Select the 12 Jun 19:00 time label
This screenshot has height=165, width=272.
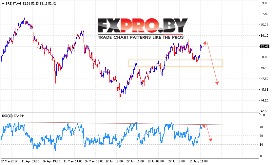pyautogui.click(x=114, y=161)
